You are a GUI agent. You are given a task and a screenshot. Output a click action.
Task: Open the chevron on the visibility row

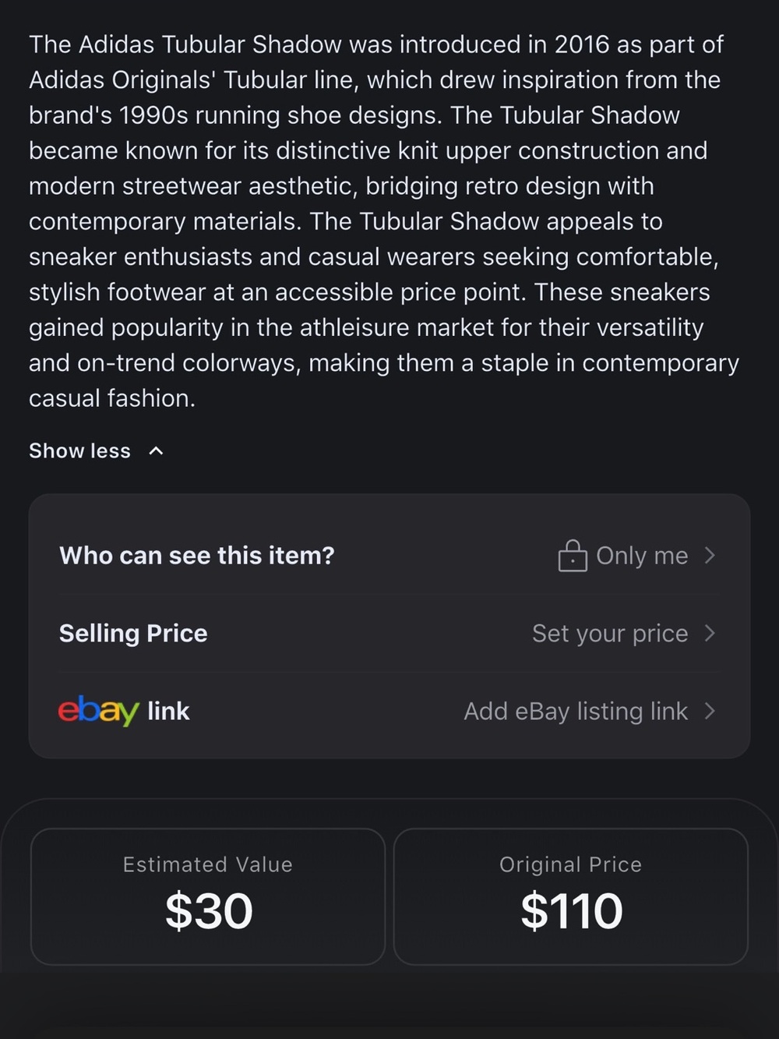pyautogui.click(x=710, y=555)
